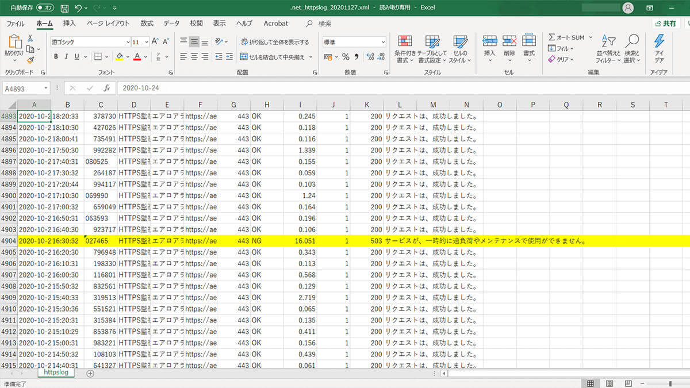Decrease font size with the small A
The width and height of the screenshot is (690, 388).
[x=166, y=42]
